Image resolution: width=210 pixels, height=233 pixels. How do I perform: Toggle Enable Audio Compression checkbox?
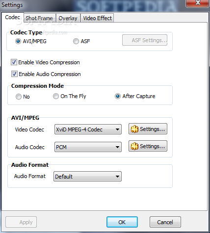click(x=14, y=74)
